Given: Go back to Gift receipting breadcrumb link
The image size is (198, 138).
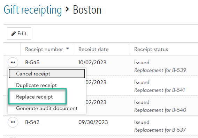Looking at the screenshot, I should click(33, 10).
